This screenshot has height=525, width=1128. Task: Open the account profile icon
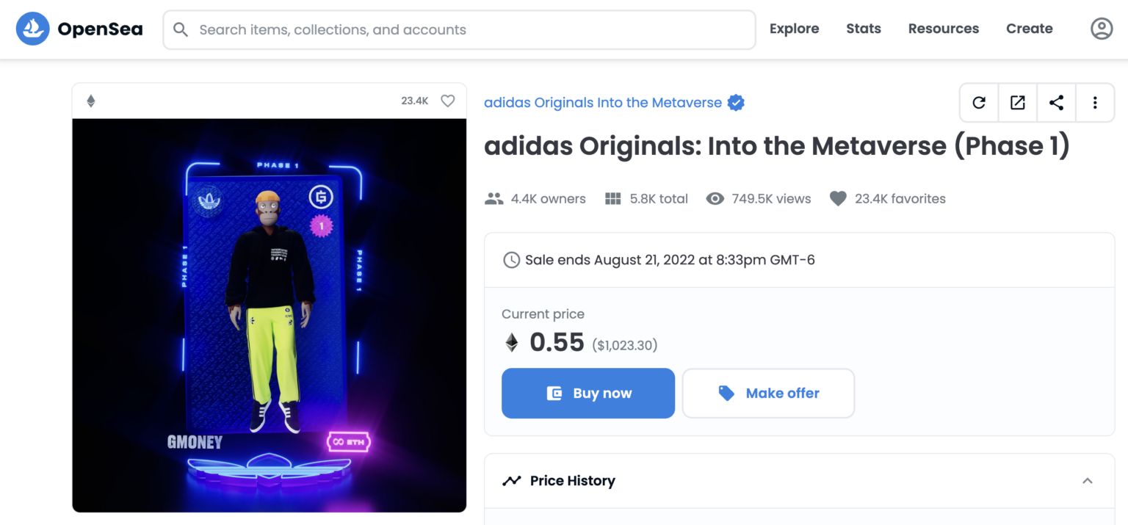click(x=1101, y=29)
